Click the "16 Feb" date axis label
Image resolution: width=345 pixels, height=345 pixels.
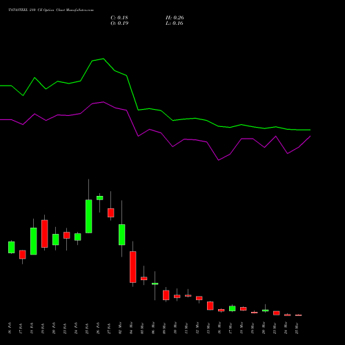click(10, 328)
